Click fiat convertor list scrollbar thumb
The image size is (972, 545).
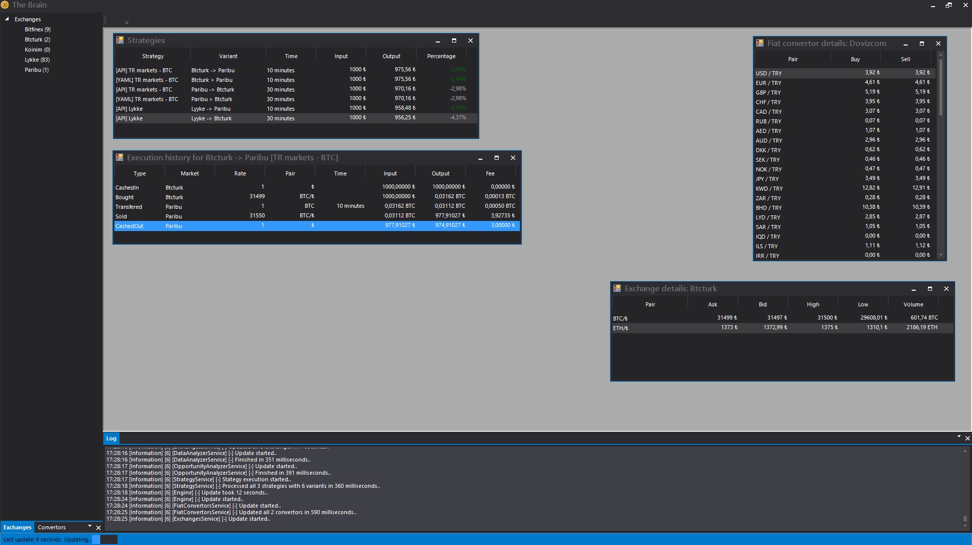[x=941, y=87]
